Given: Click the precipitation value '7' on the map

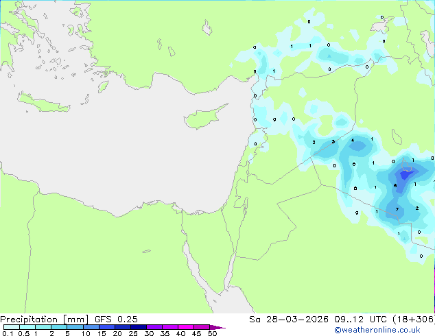Looking at the screenshot, I should [x=397, y=209].
